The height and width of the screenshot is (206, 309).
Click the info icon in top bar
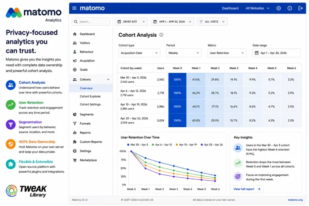tap(290, 8)
